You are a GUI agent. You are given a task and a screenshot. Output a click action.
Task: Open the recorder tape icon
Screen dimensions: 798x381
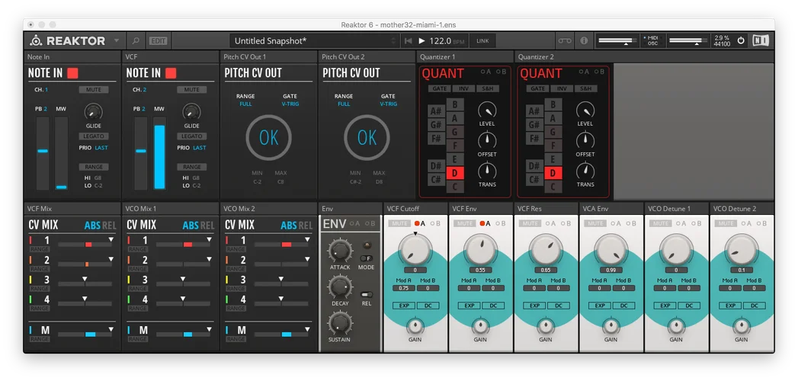click(x=565, y=40)
